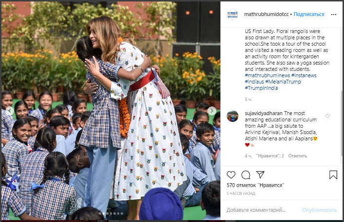344x222 pixels.
Task: View the 570 likes count
Action: 255,185
